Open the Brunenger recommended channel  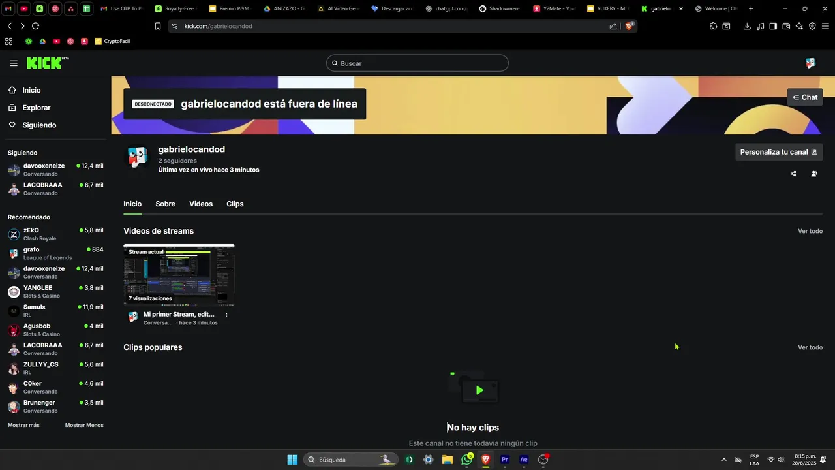pos(56,406)
